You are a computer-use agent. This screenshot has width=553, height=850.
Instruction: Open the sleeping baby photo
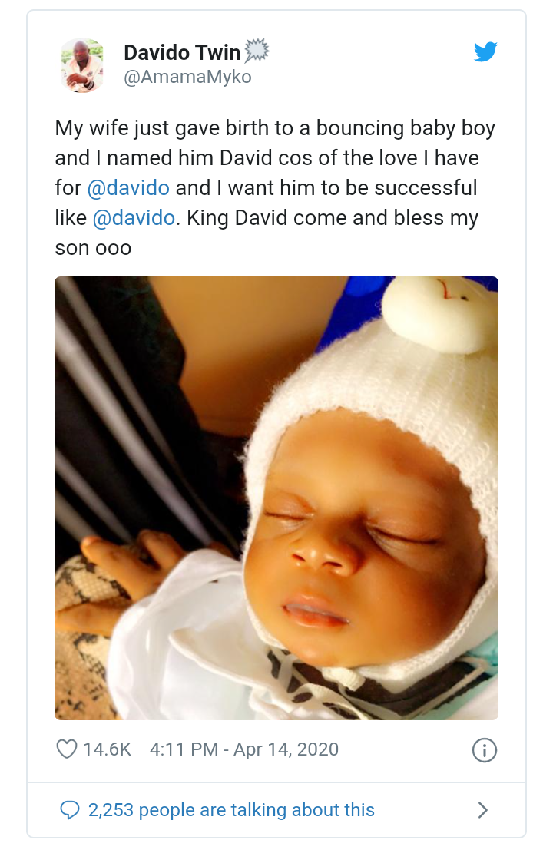pyautogui.click(x=276, y=498)
